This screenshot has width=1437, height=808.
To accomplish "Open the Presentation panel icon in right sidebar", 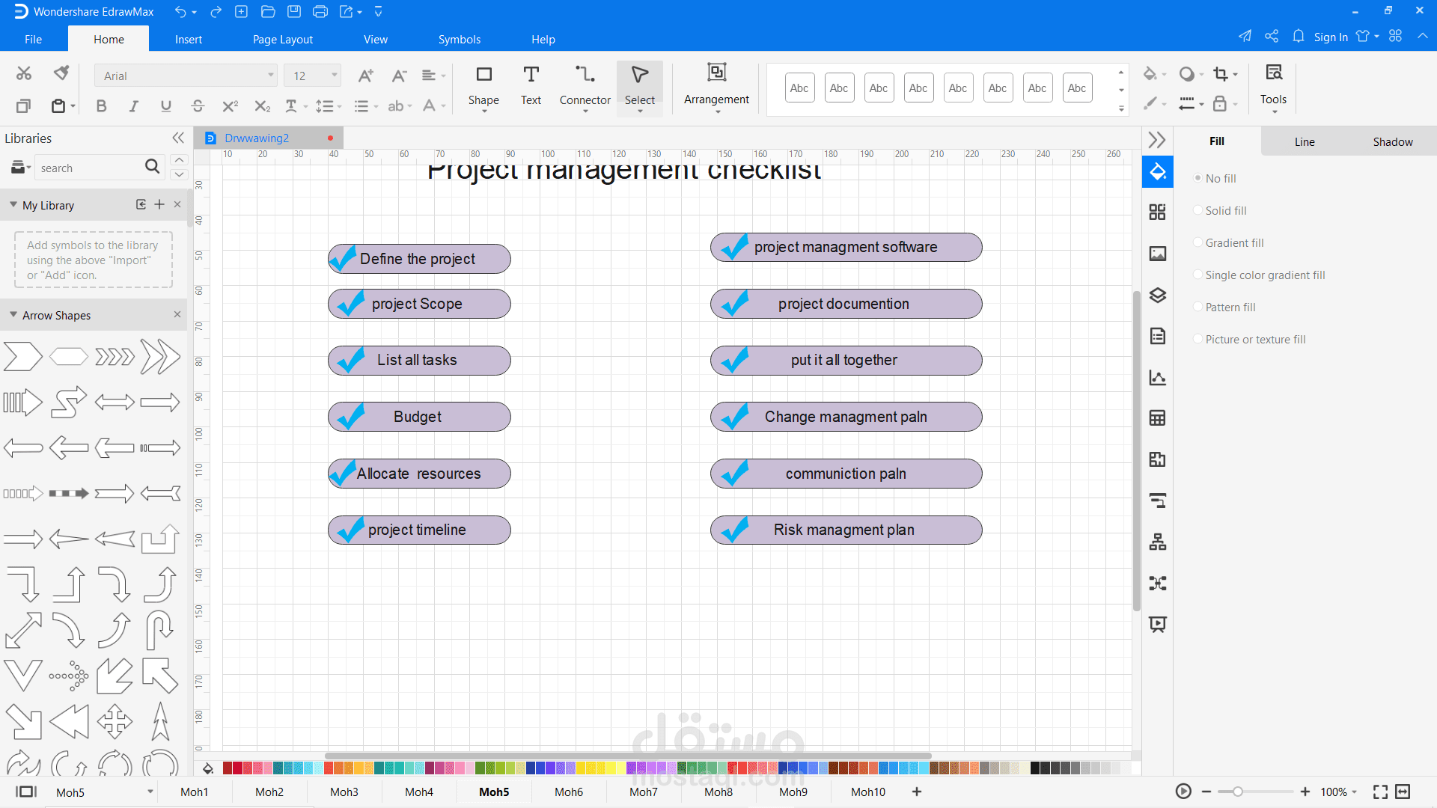I will pyautogui.click(x=1158, y=624).
